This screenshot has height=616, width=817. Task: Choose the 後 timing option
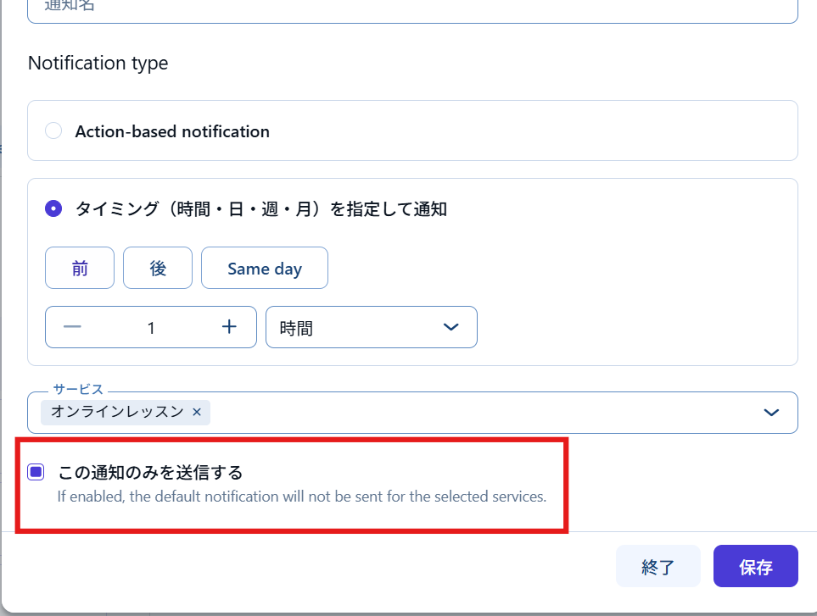point(158,269)
